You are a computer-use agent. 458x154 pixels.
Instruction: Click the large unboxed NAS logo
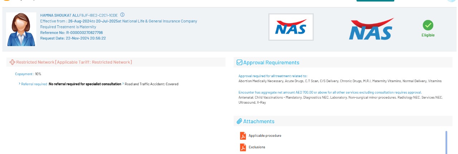click(x=371, y=29)
